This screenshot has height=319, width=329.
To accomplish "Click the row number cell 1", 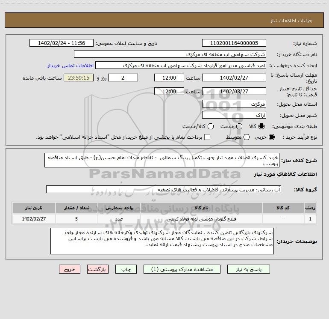I will [x=310, y=219].
